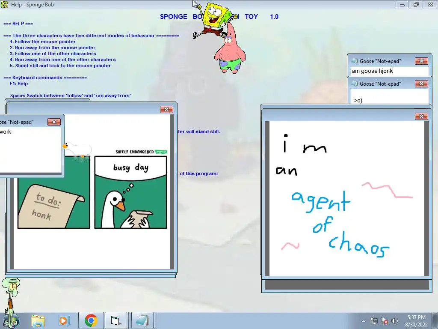The width and height of the screenshot is (438, 329).
Task: Click the "five different modes of behaviour" heading
Action: pyautogui.click(x=91, y=36)
